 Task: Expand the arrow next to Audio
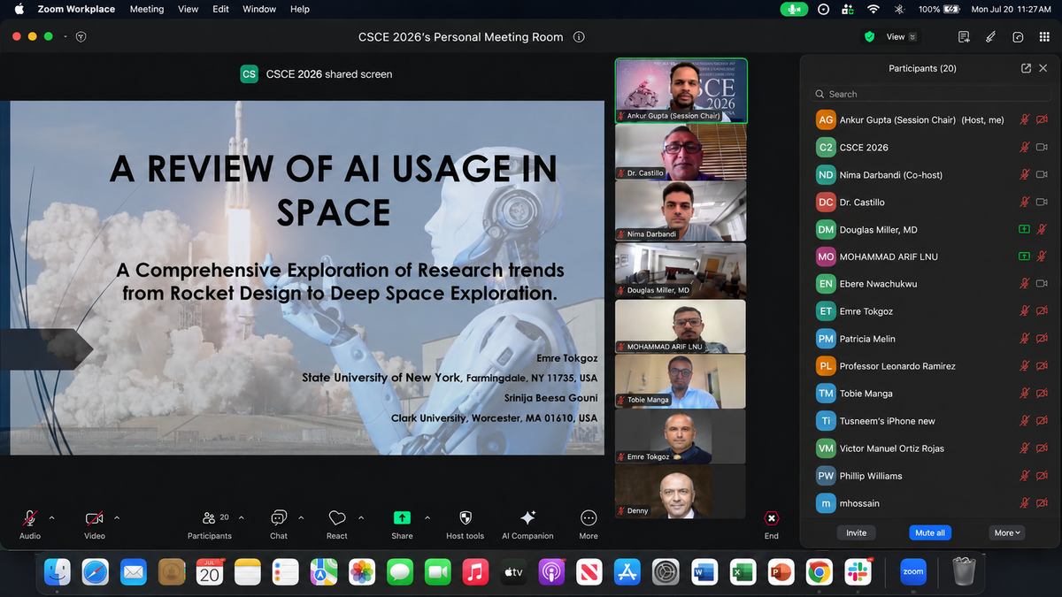click(x=51, y=517)
